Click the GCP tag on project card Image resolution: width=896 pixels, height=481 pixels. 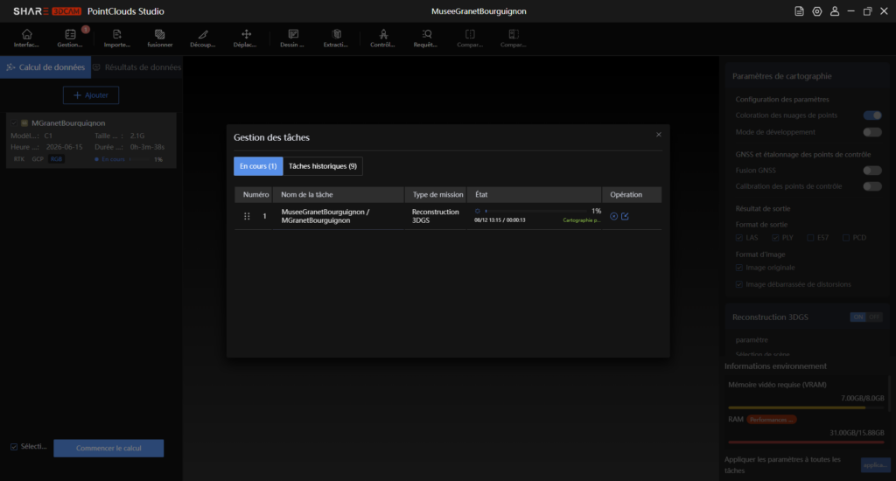[x=38, y=159]
